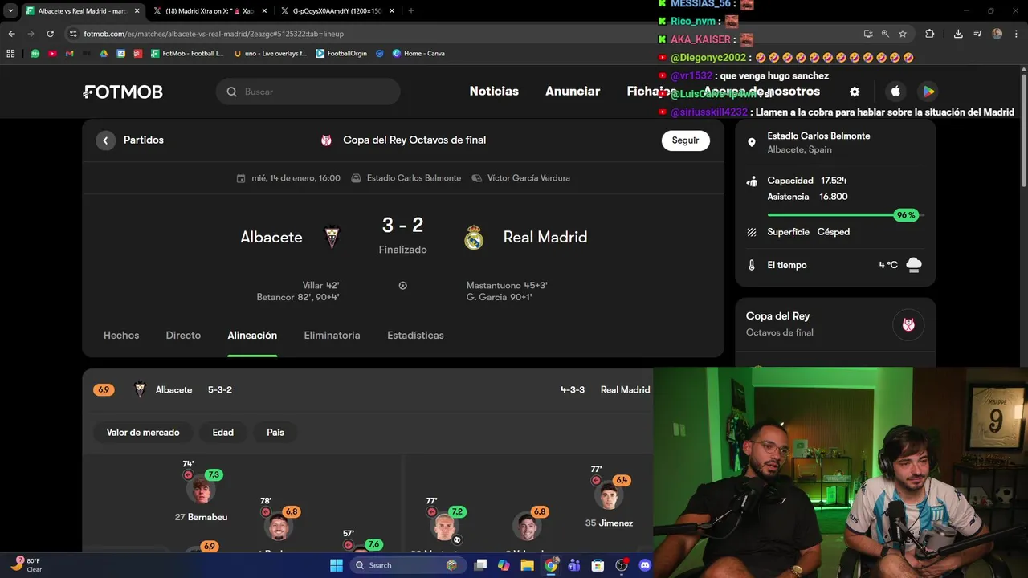Click the FotMob Buscar search field

coord(308,92)
